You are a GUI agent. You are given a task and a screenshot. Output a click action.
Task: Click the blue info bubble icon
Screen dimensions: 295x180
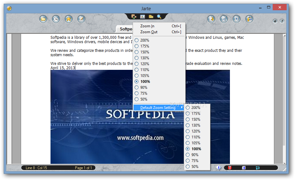click(219, 167)
